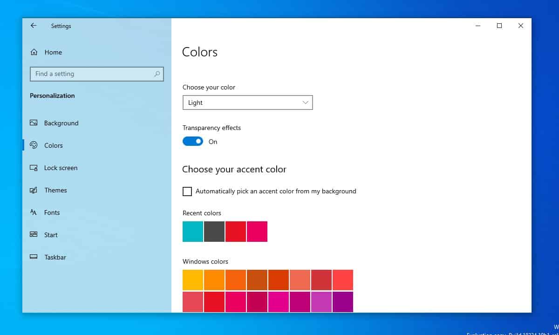
Task: Click the Start tiles icon
Action: pos(34,235)
